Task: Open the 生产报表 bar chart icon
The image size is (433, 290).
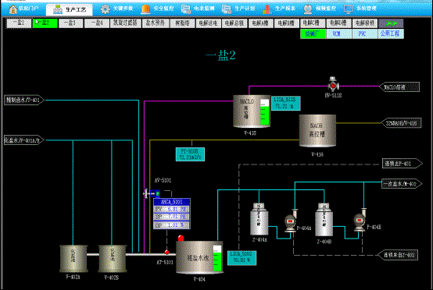Action: [x=267, y=9]
